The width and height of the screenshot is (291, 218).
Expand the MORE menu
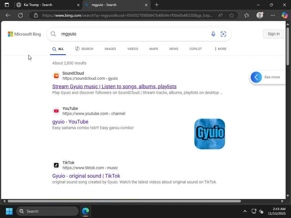point(220,49)
